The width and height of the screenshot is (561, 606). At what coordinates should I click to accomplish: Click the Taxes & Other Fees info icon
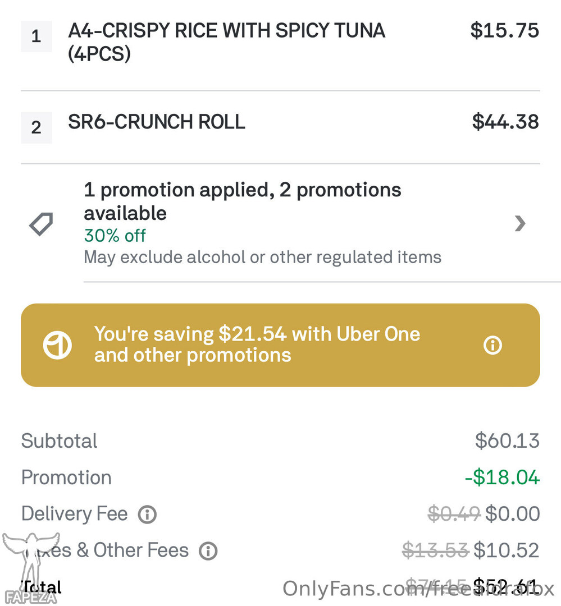click(208, 550)
